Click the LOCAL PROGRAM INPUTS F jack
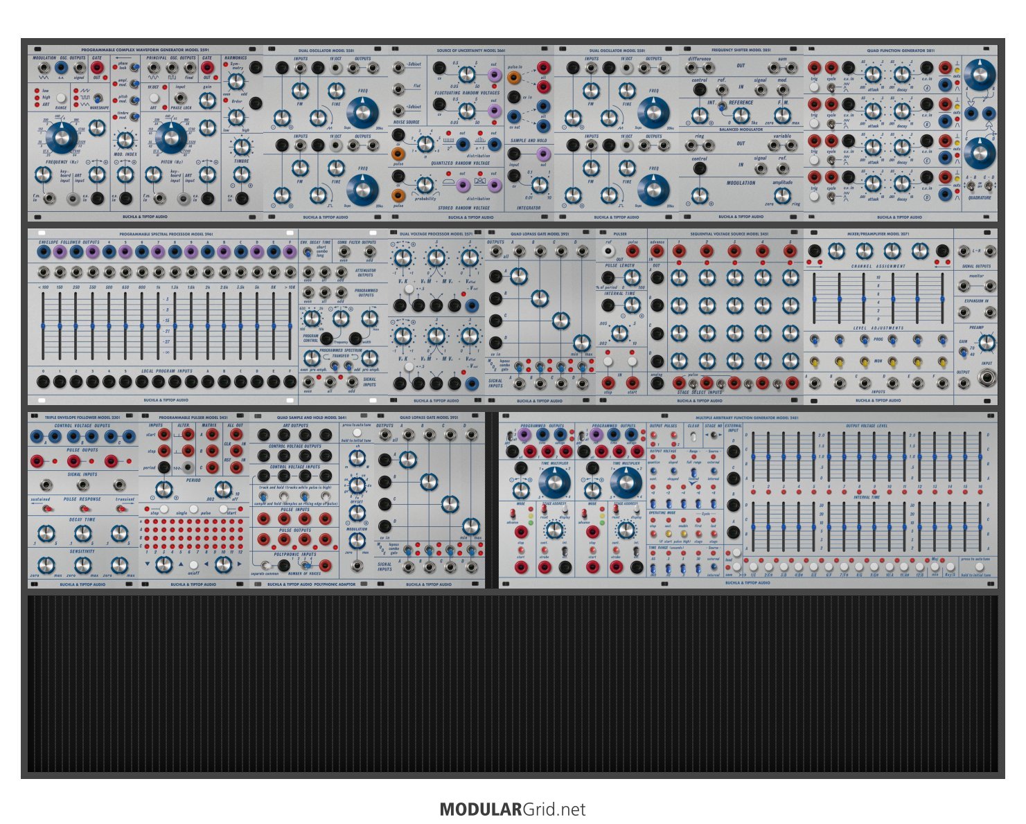This screenshot has width=1026, height=824. point(290,382)
